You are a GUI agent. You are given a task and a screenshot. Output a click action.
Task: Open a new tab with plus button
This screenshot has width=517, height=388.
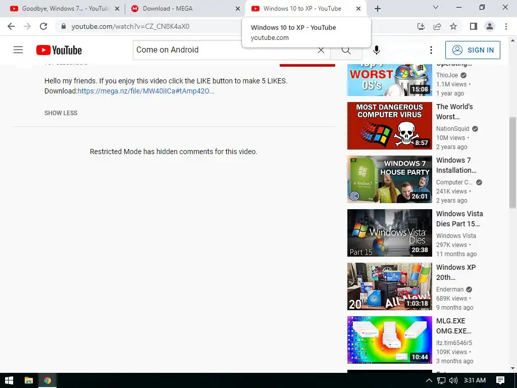[x=378, y=9]
